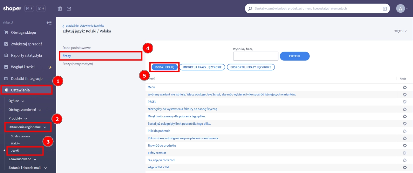
Task: Click the FILTRUJ button
Action: (x=295, y=56)
